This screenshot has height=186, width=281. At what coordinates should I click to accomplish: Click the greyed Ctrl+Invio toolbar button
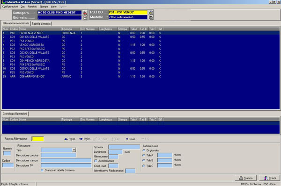tap(100, 139)
